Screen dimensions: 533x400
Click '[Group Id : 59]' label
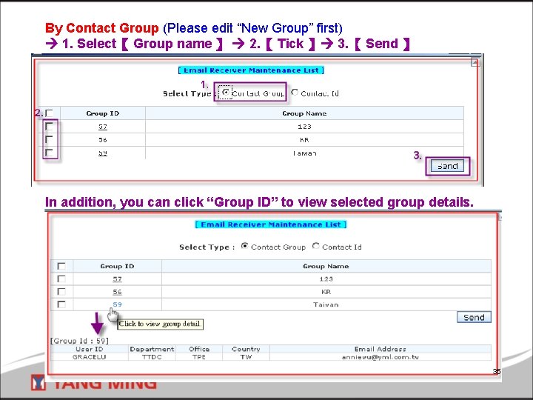point(79,341)
